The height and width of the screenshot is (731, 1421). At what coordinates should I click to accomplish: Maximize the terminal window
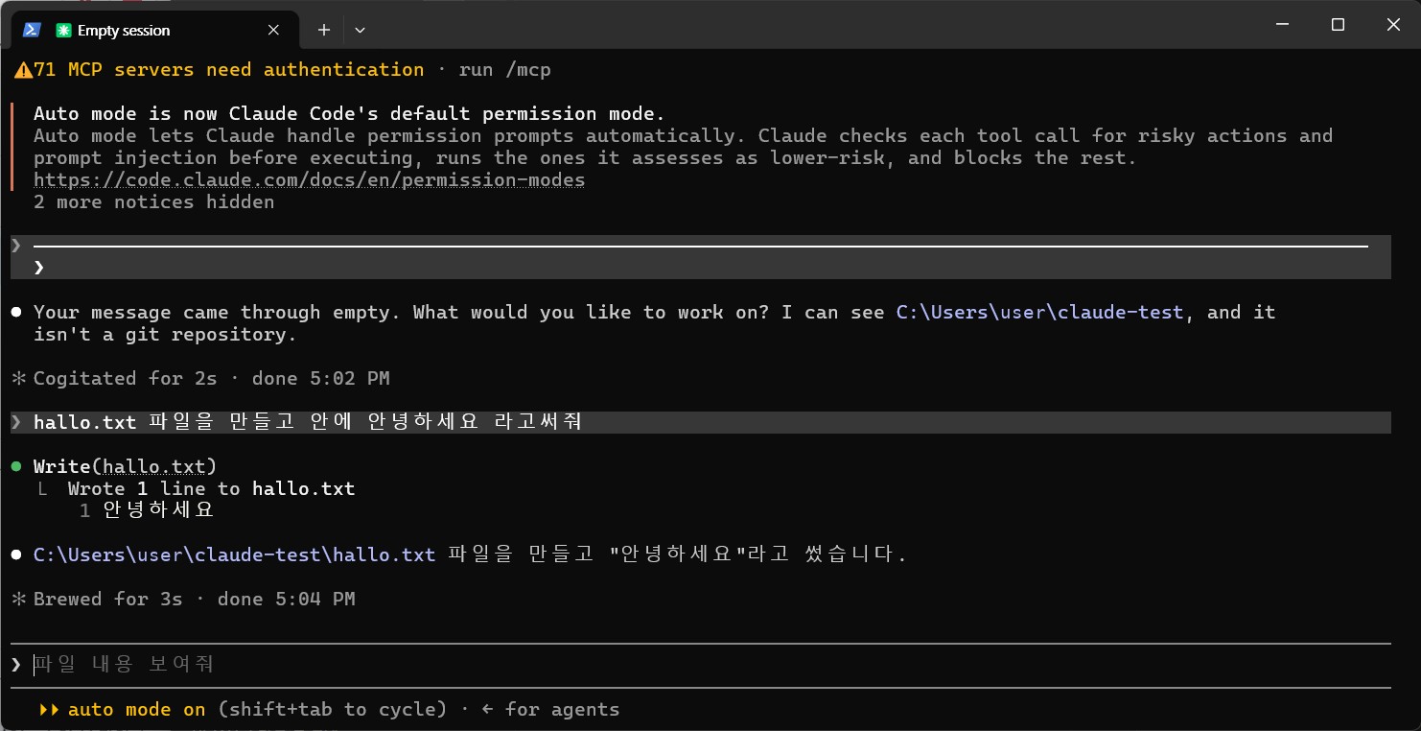(1338, 25)
